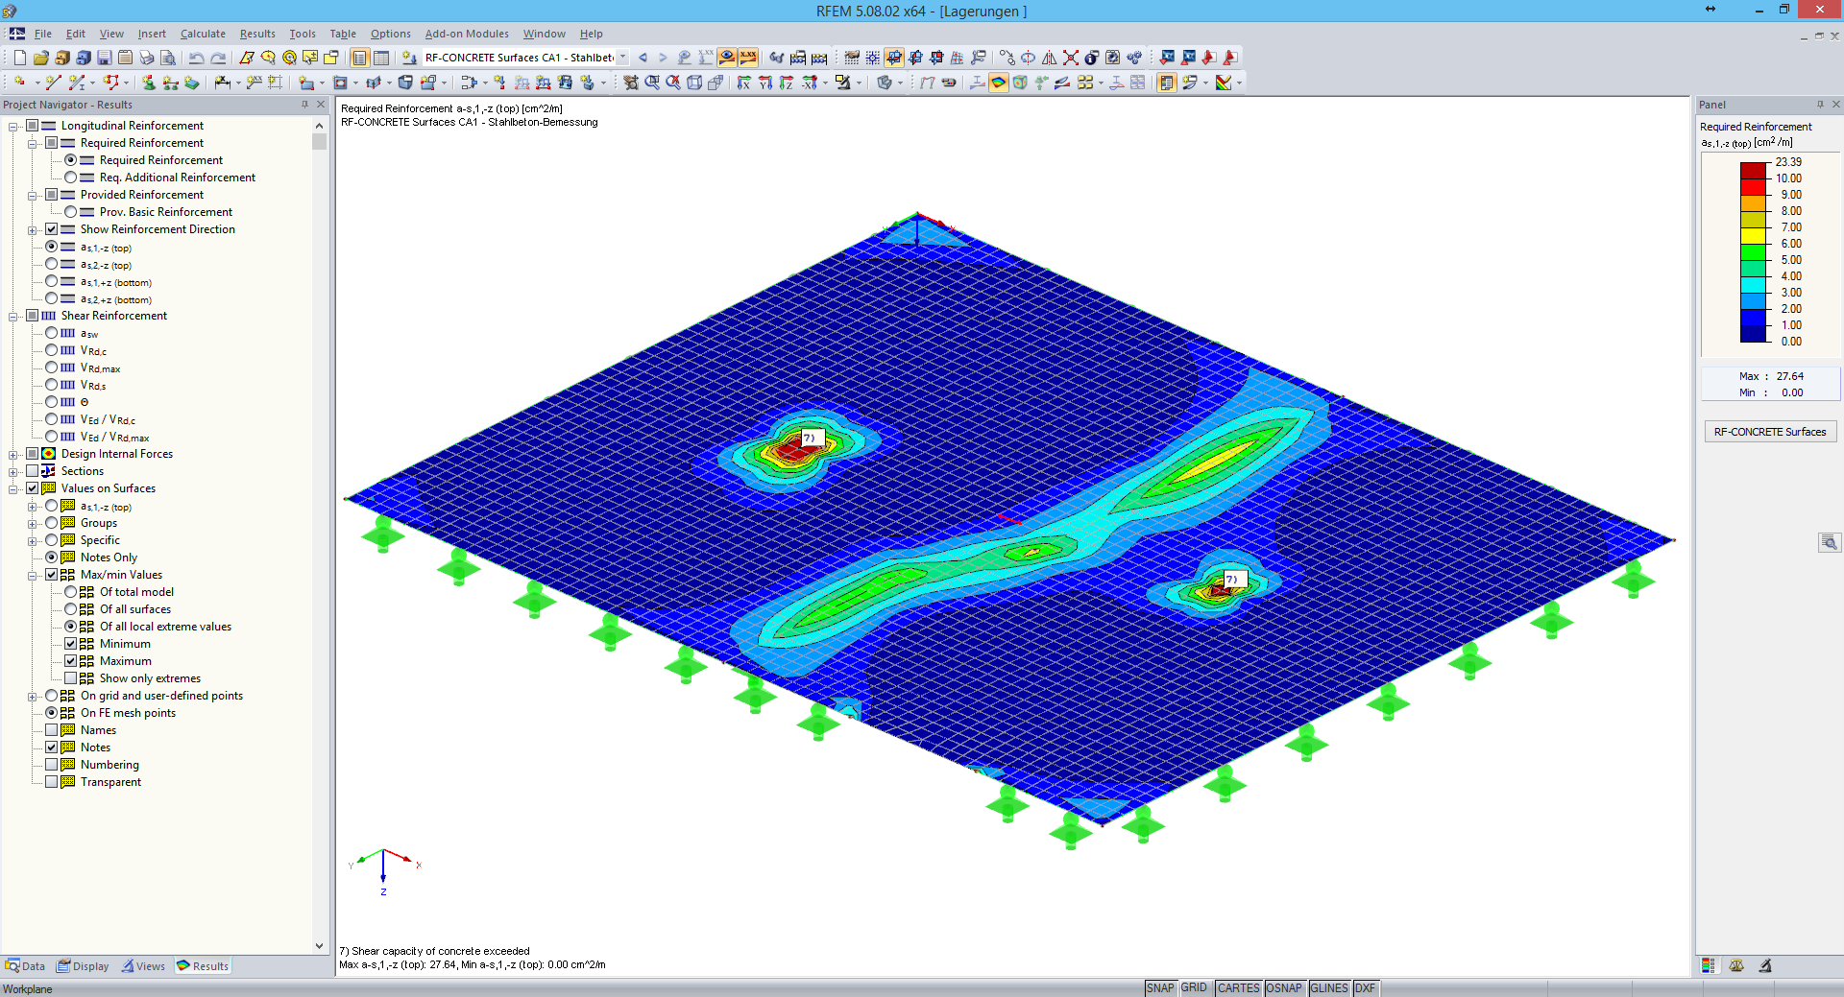This screenshot has width=1844, height=997.
Task: Collapse the Values on Surfaces node
Action: (13, 488)
